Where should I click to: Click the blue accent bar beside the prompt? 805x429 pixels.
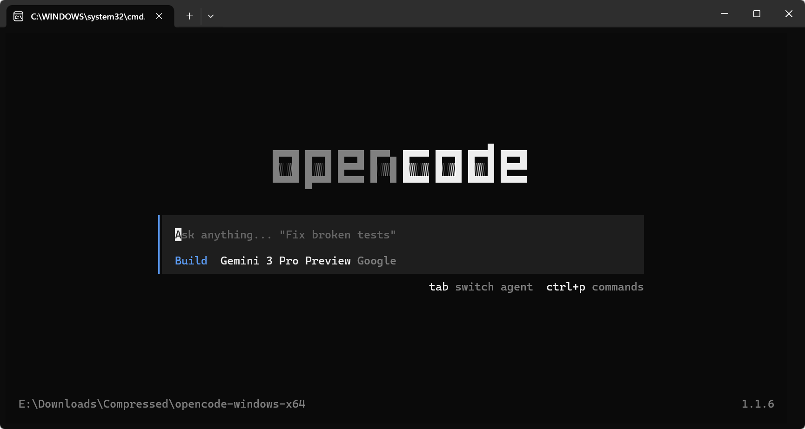pos(159,244)
